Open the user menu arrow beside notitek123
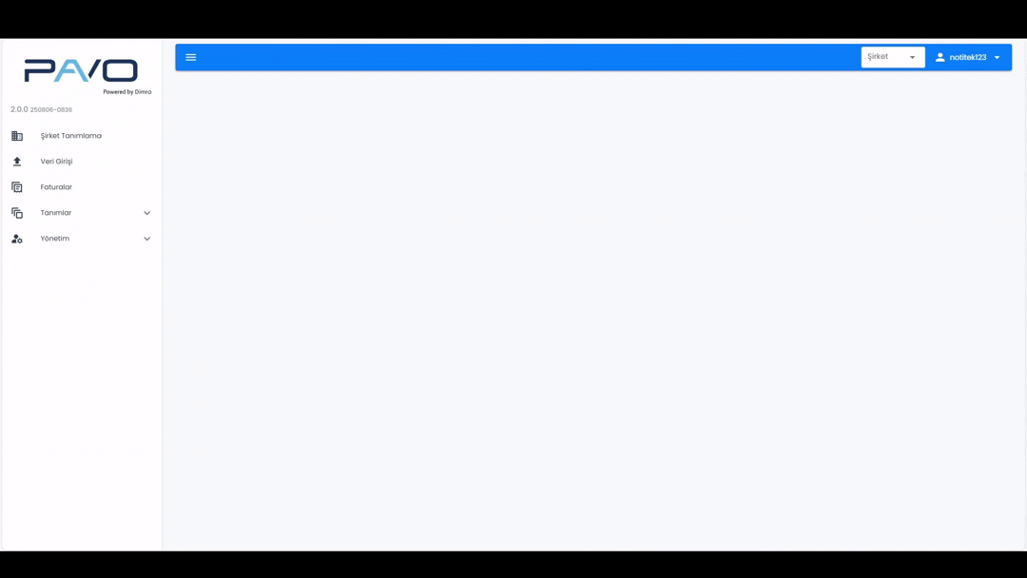1027x578 pixels. click(997, 58)
